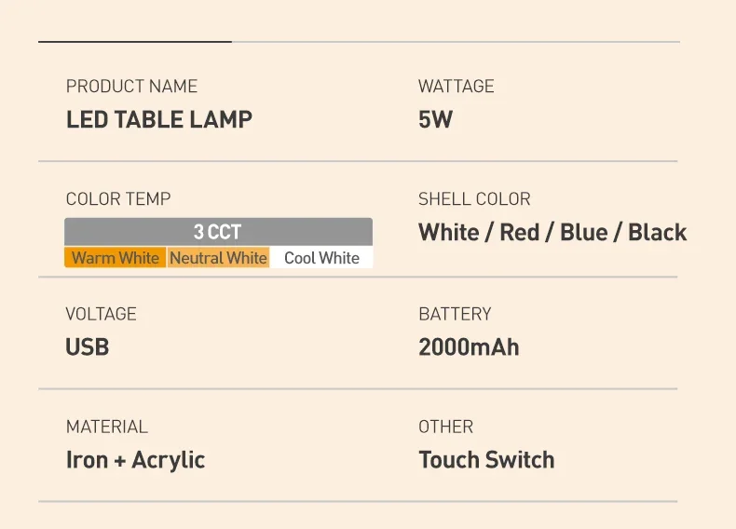This screenshot has height=529, width=736.
Task: Select the 5W wattage value
Action: point(436,119)
